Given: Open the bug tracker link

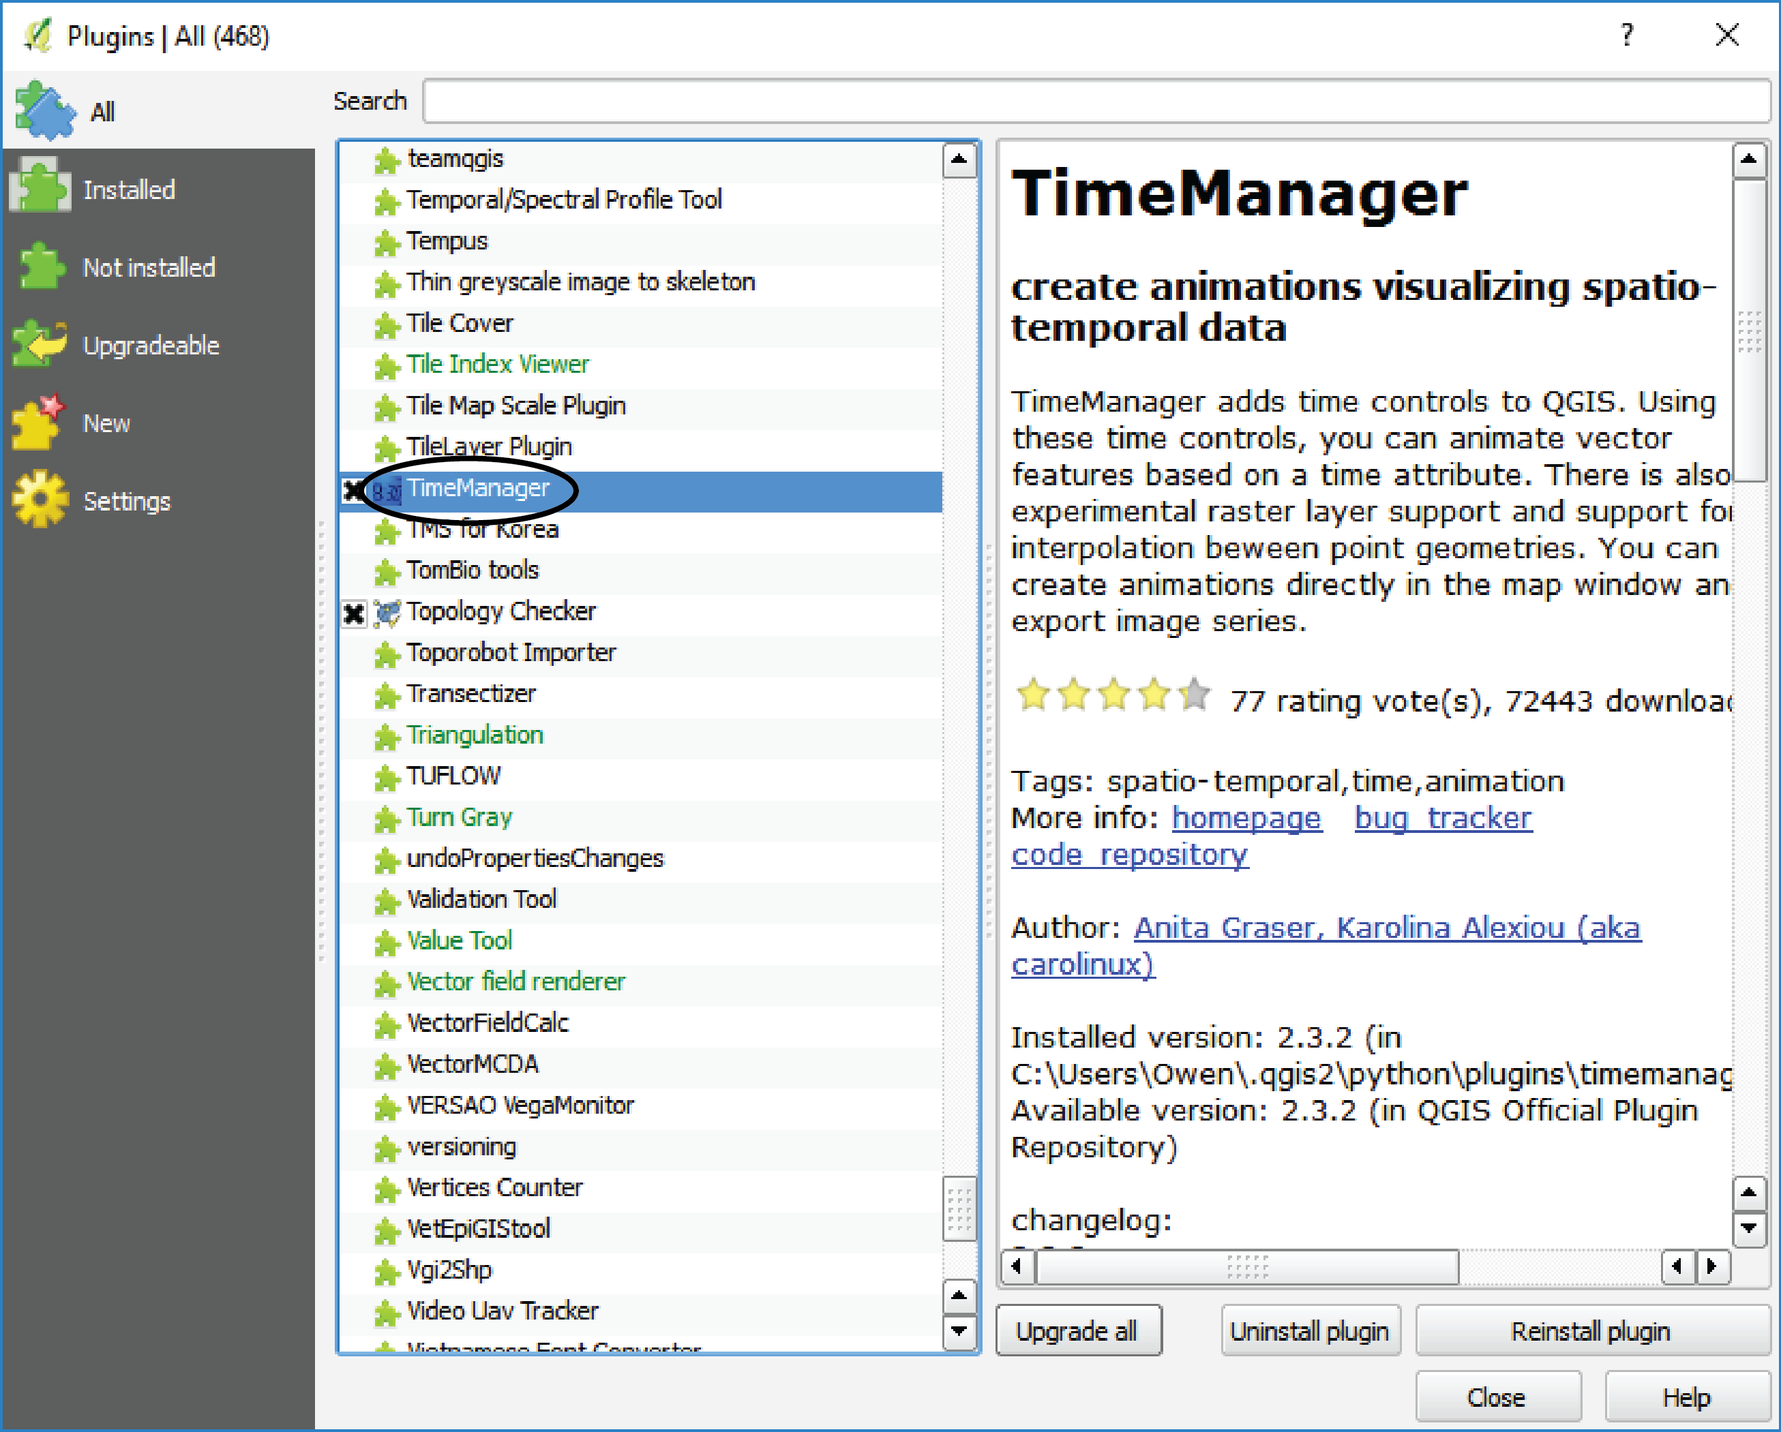Looking at the screenshot, I should (1443, 819).
